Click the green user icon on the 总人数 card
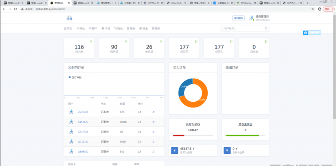 click(x=91, y=42)
